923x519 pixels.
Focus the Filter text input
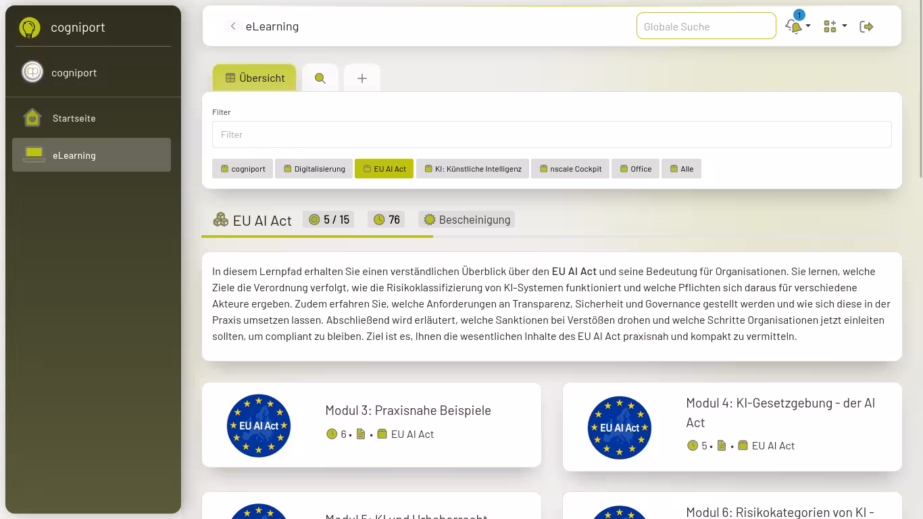(552, 134)
